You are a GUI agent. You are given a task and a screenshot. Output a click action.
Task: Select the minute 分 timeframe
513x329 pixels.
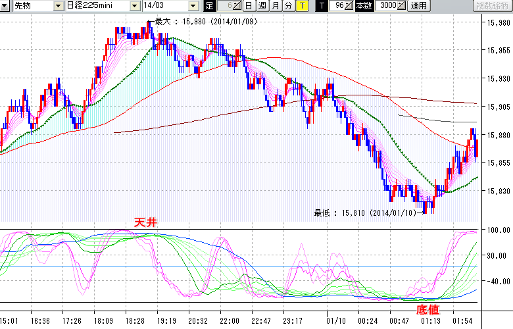(x=288, y=6)
